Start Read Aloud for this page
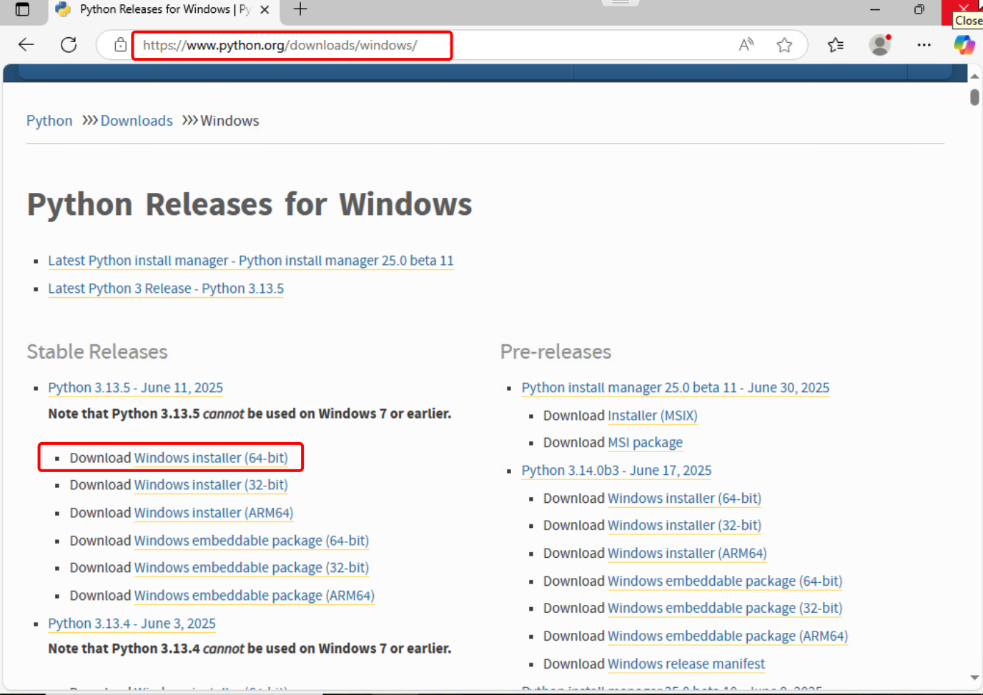Image resolution: width=983 pixels, height=695 pixels. point(746,44)
